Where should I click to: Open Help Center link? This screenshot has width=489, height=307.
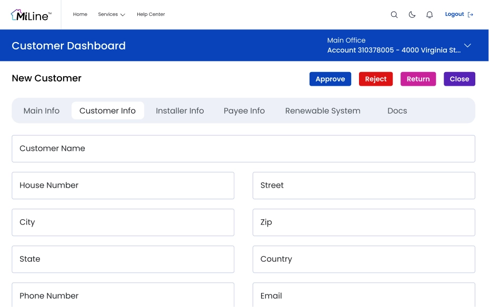point(151,14)
